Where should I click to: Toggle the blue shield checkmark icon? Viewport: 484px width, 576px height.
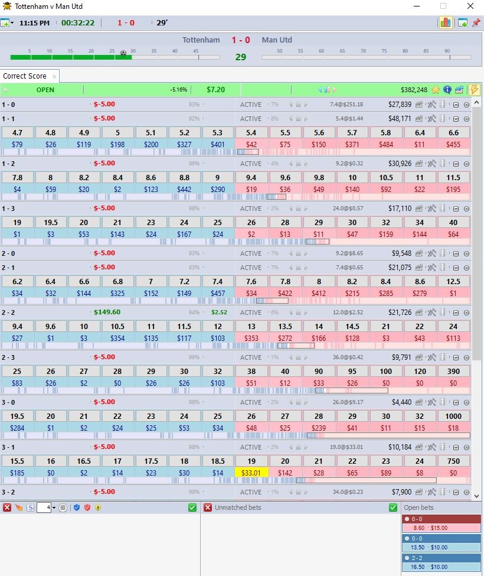point(76,507)
